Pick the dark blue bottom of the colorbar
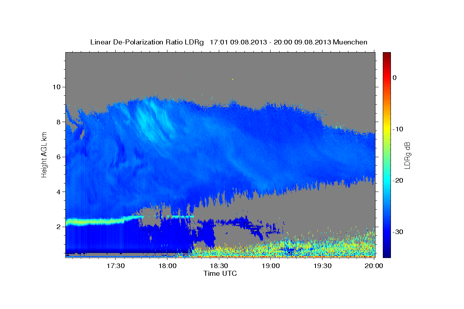Viewport: 464px width, 309px height. [387, 253]
